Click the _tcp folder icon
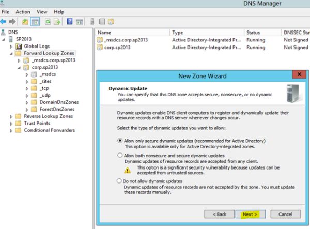 (34, 88)
